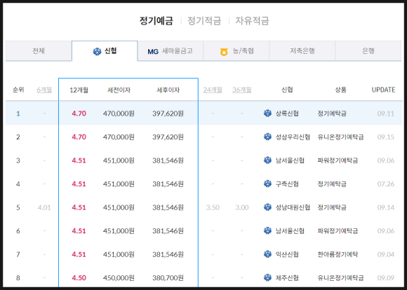Click the yellow 농/축협 emblem icon

[x=224, y=52]
